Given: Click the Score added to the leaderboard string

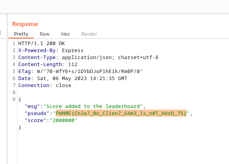Looking at the screenshot, I should click(x=93, y=106).
